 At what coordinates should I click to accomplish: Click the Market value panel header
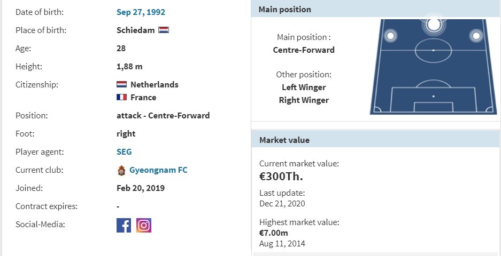pos(376,140)
